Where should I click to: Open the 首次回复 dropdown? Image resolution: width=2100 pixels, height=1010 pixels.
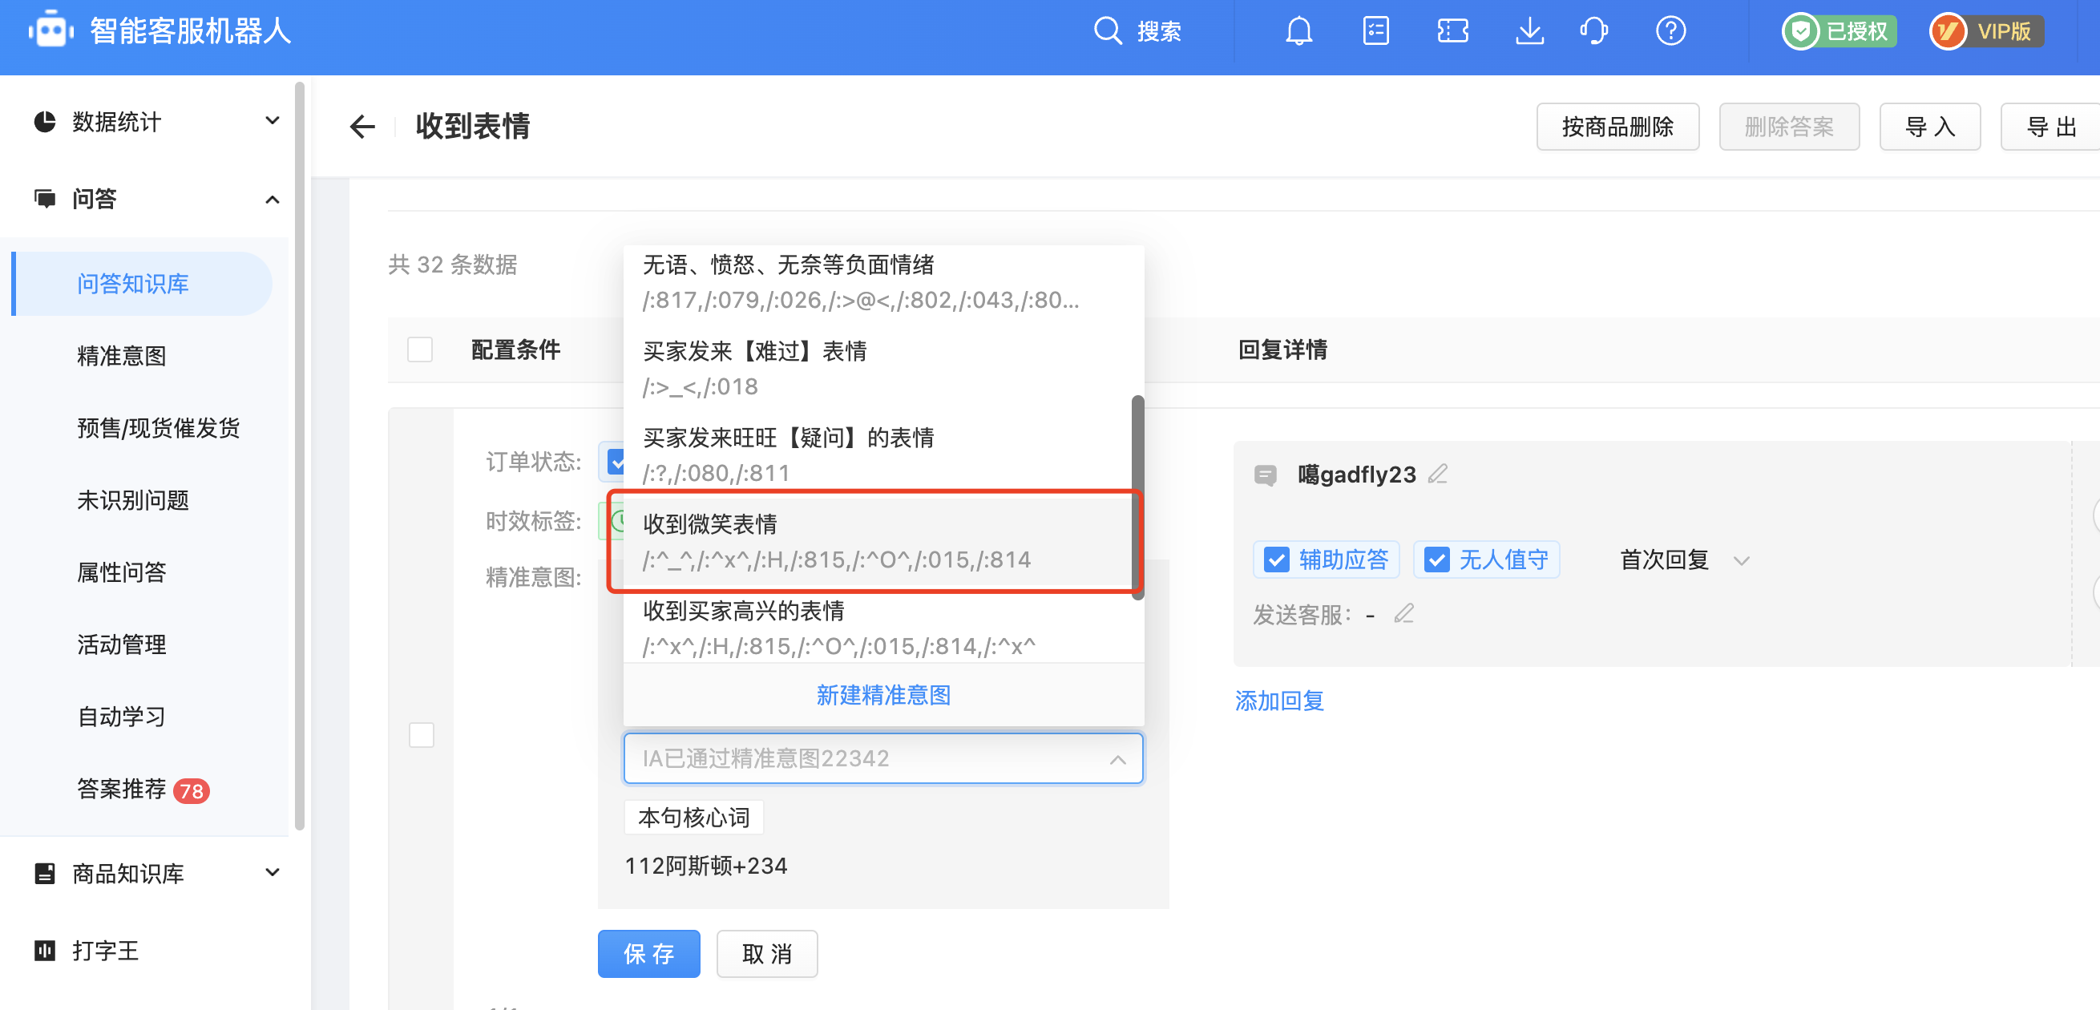coord(1684,560)
